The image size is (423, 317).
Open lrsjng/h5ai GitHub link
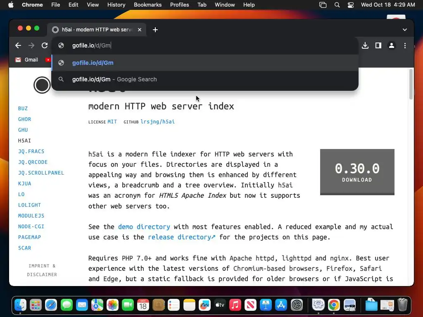[157, 122]
